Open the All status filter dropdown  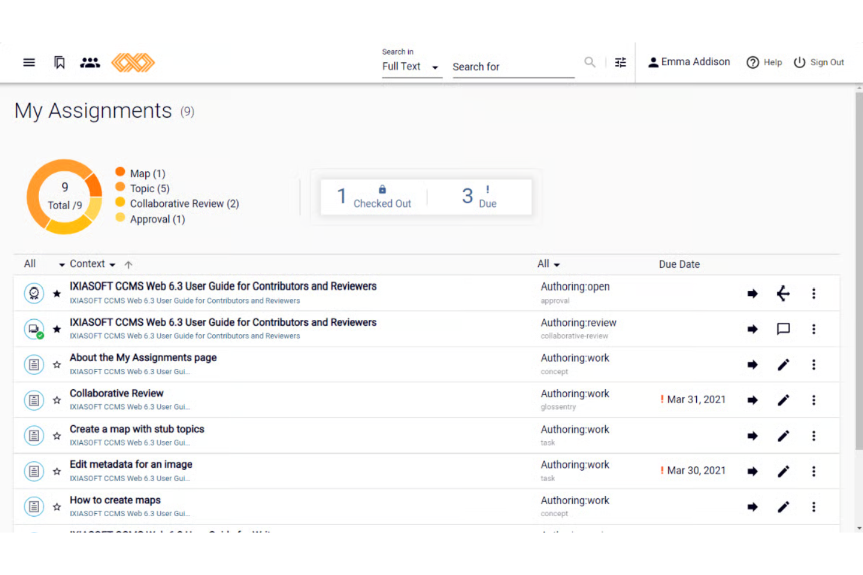(549, 264)
